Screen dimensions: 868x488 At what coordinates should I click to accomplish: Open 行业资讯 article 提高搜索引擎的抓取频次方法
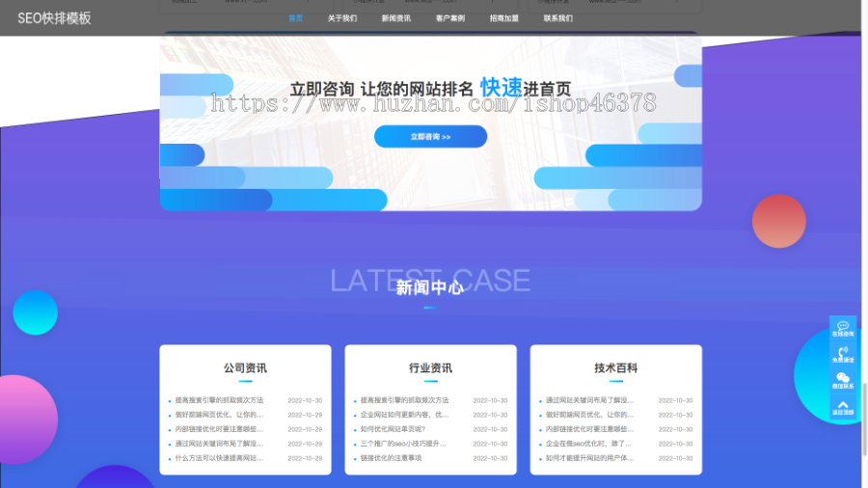[404, 400]
